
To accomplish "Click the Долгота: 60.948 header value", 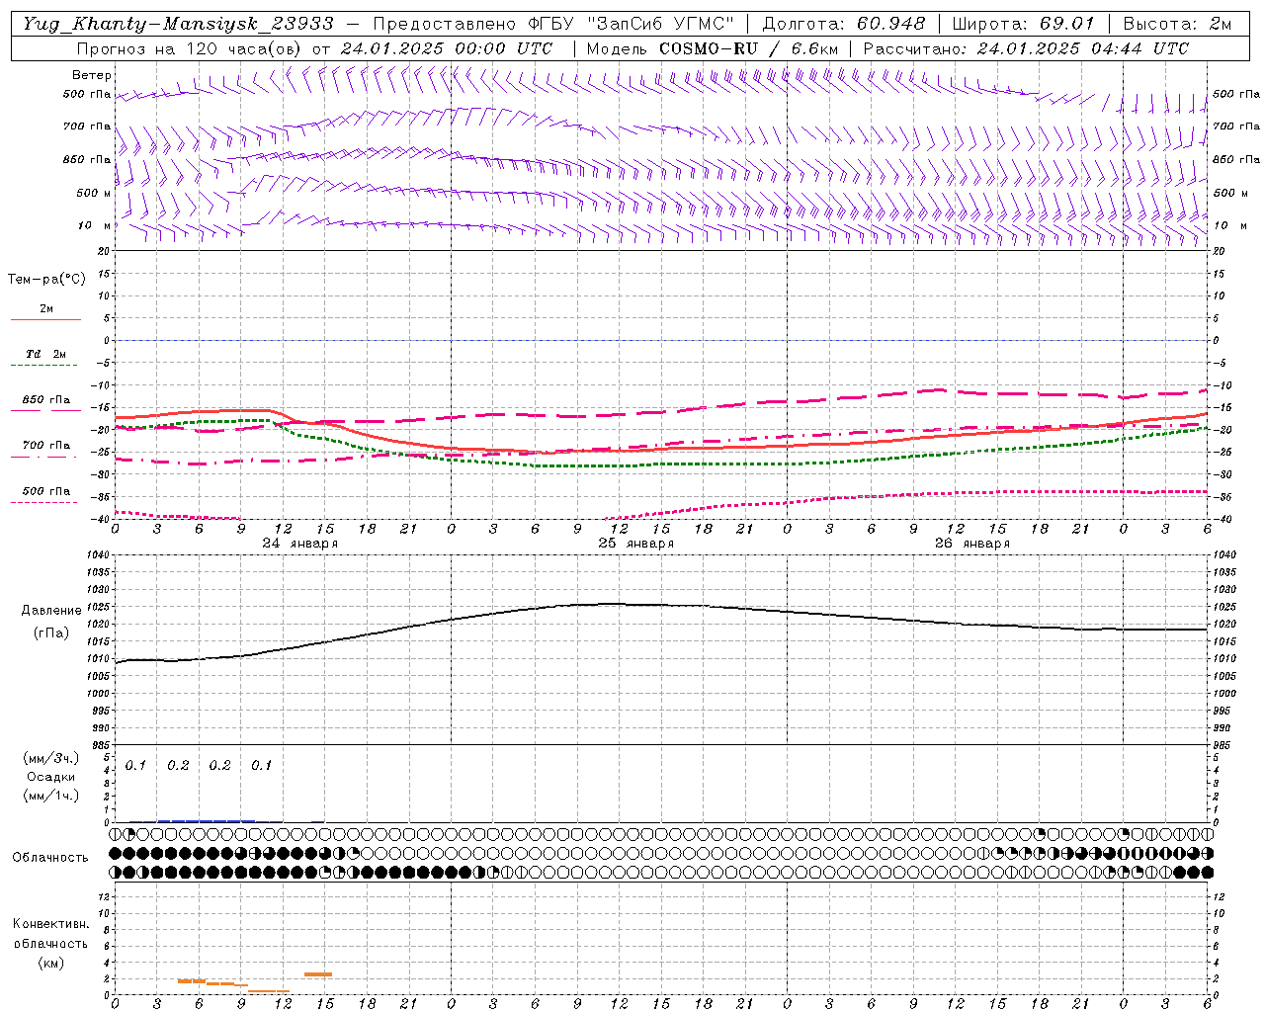I will click(x=844, y=24).
